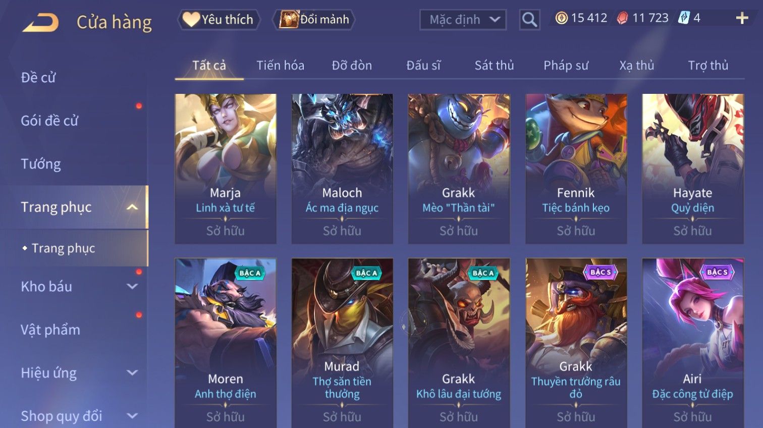
Task: Switch to the Pháp sư tab
Action: 566,66
